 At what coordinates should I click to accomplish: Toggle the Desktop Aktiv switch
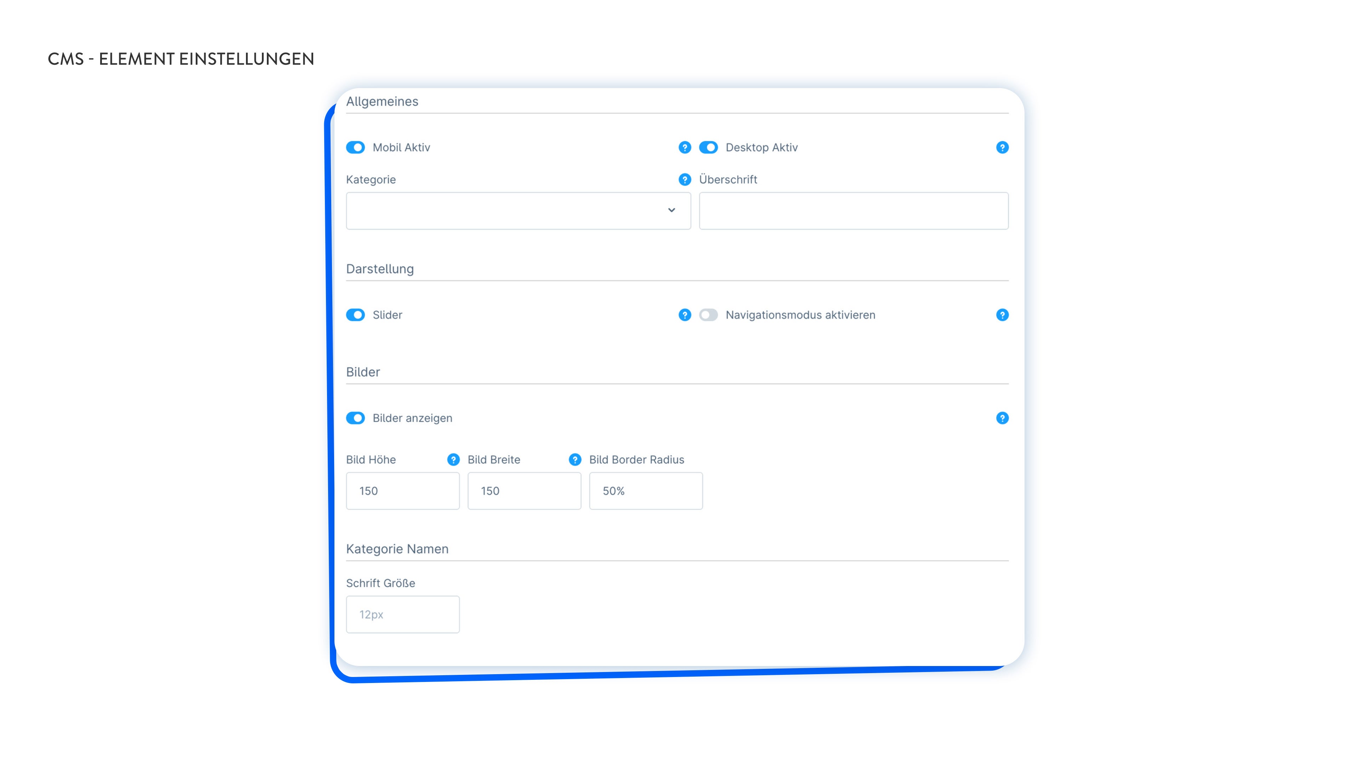(x=709, y=147)
